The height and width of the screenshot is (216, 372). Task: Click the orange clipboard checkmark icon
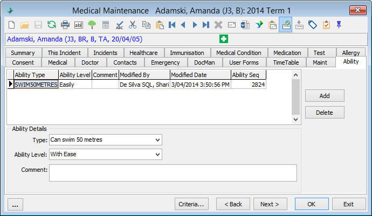pyautogui.click(x=326, y=25)
